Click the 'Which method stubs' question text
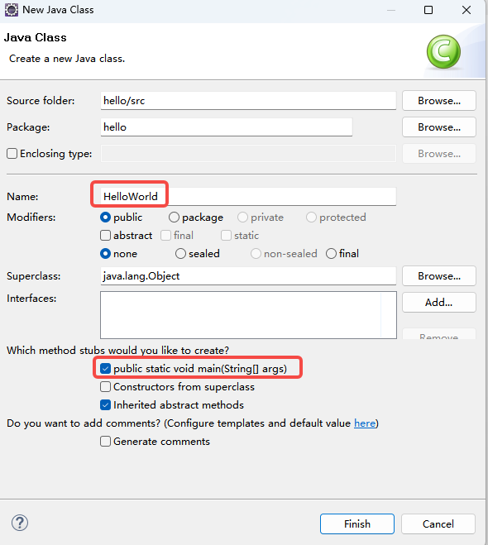488x545 pixels. (x=117, y=350)
